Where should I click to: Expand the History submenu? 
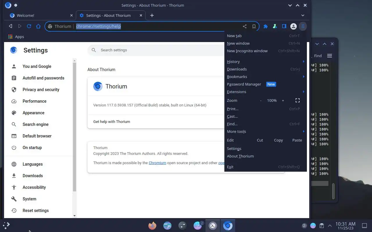(x=265, y=61)
